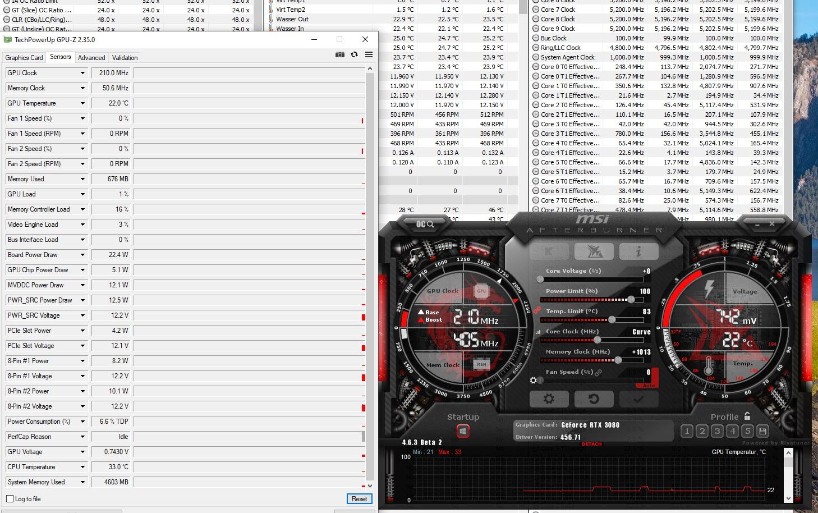Select Afterburner profile slot 1
818x513 pixels.
click(x=687, y=431)
